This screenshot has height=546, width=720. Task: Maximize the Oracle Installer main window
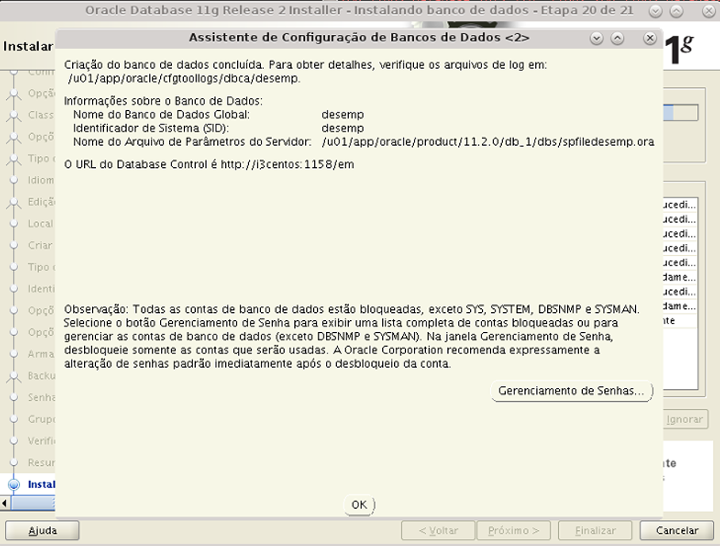point(676,11)
